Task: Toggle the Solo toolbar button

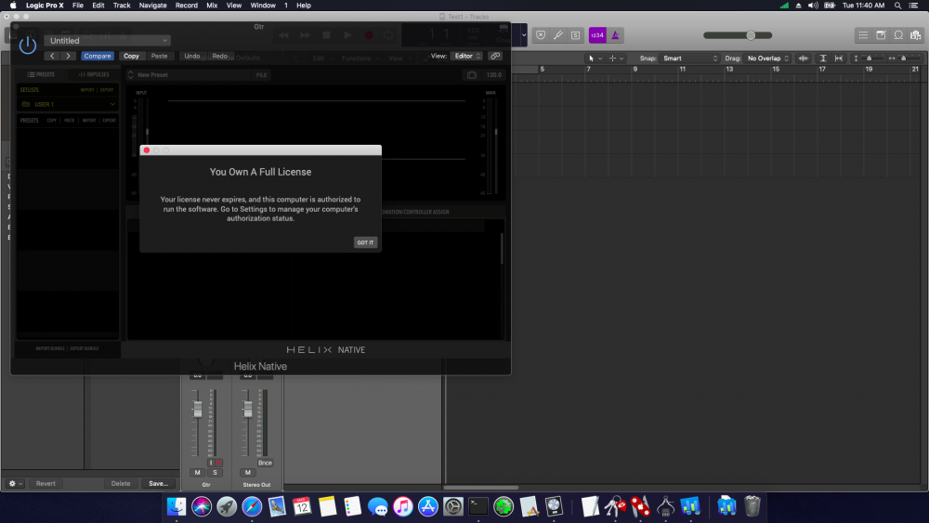Action: click(x=575, y=35)
